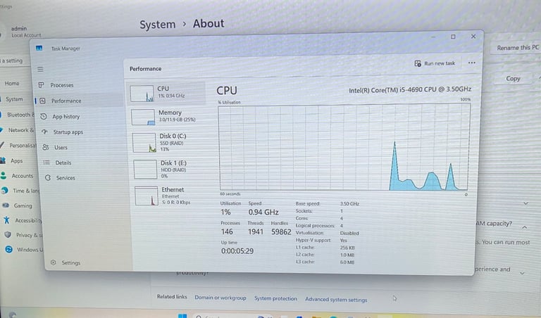Click the Threads 1941 value
Viewport: 541px width, 318px height.
255,232
